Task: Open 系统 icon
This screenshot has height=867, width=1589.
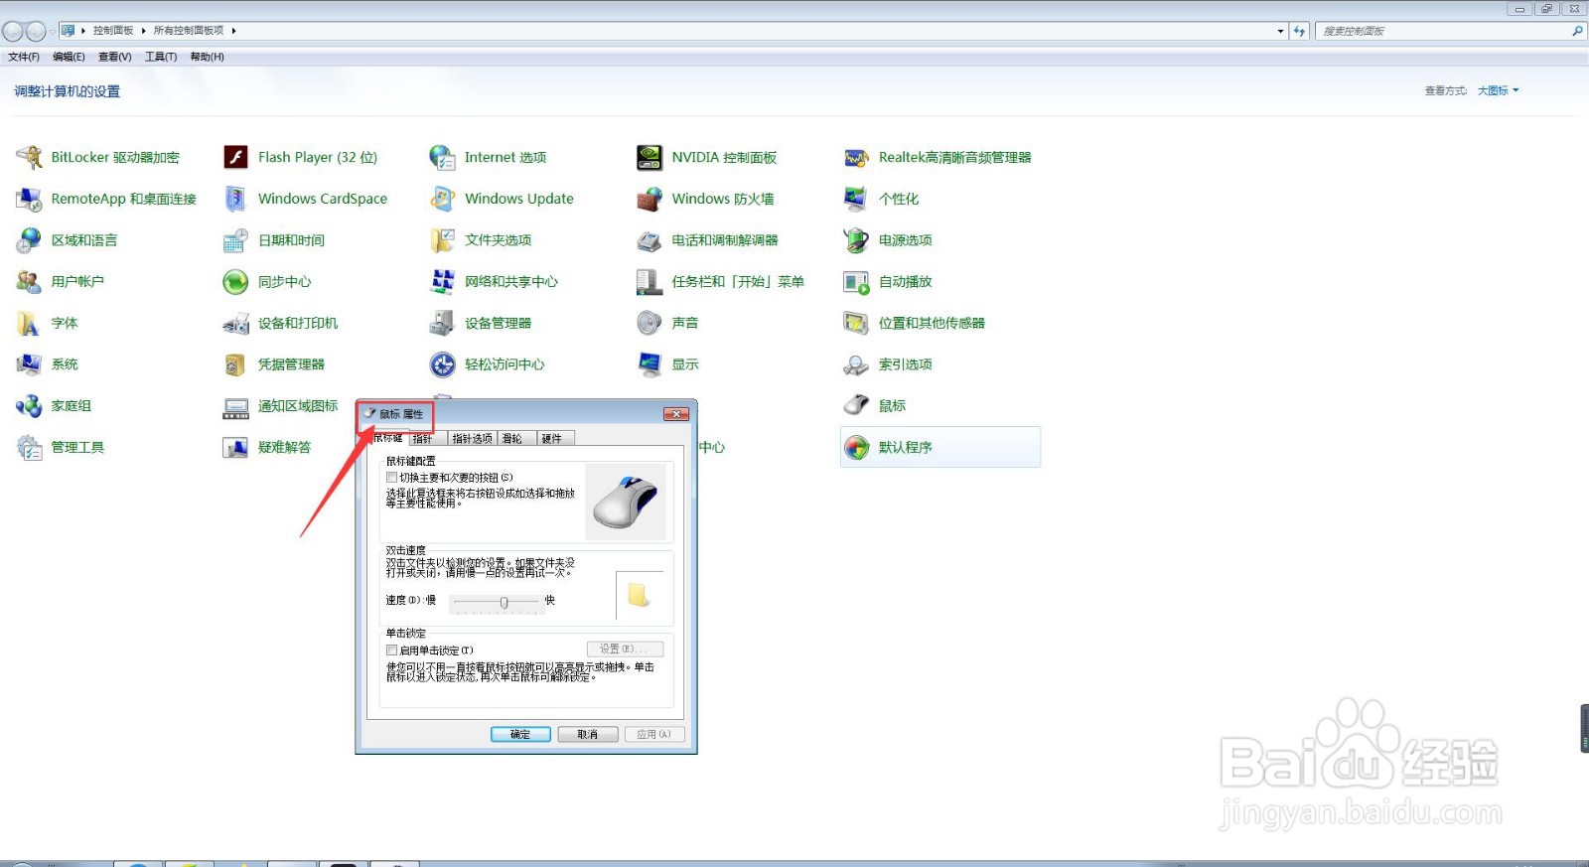Action: (x=30, y=364)
